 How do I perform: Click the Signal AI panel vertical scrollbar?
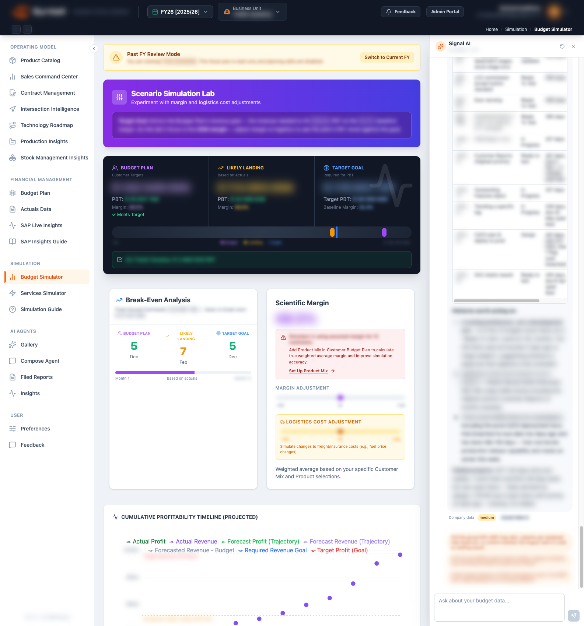[581, 557]
